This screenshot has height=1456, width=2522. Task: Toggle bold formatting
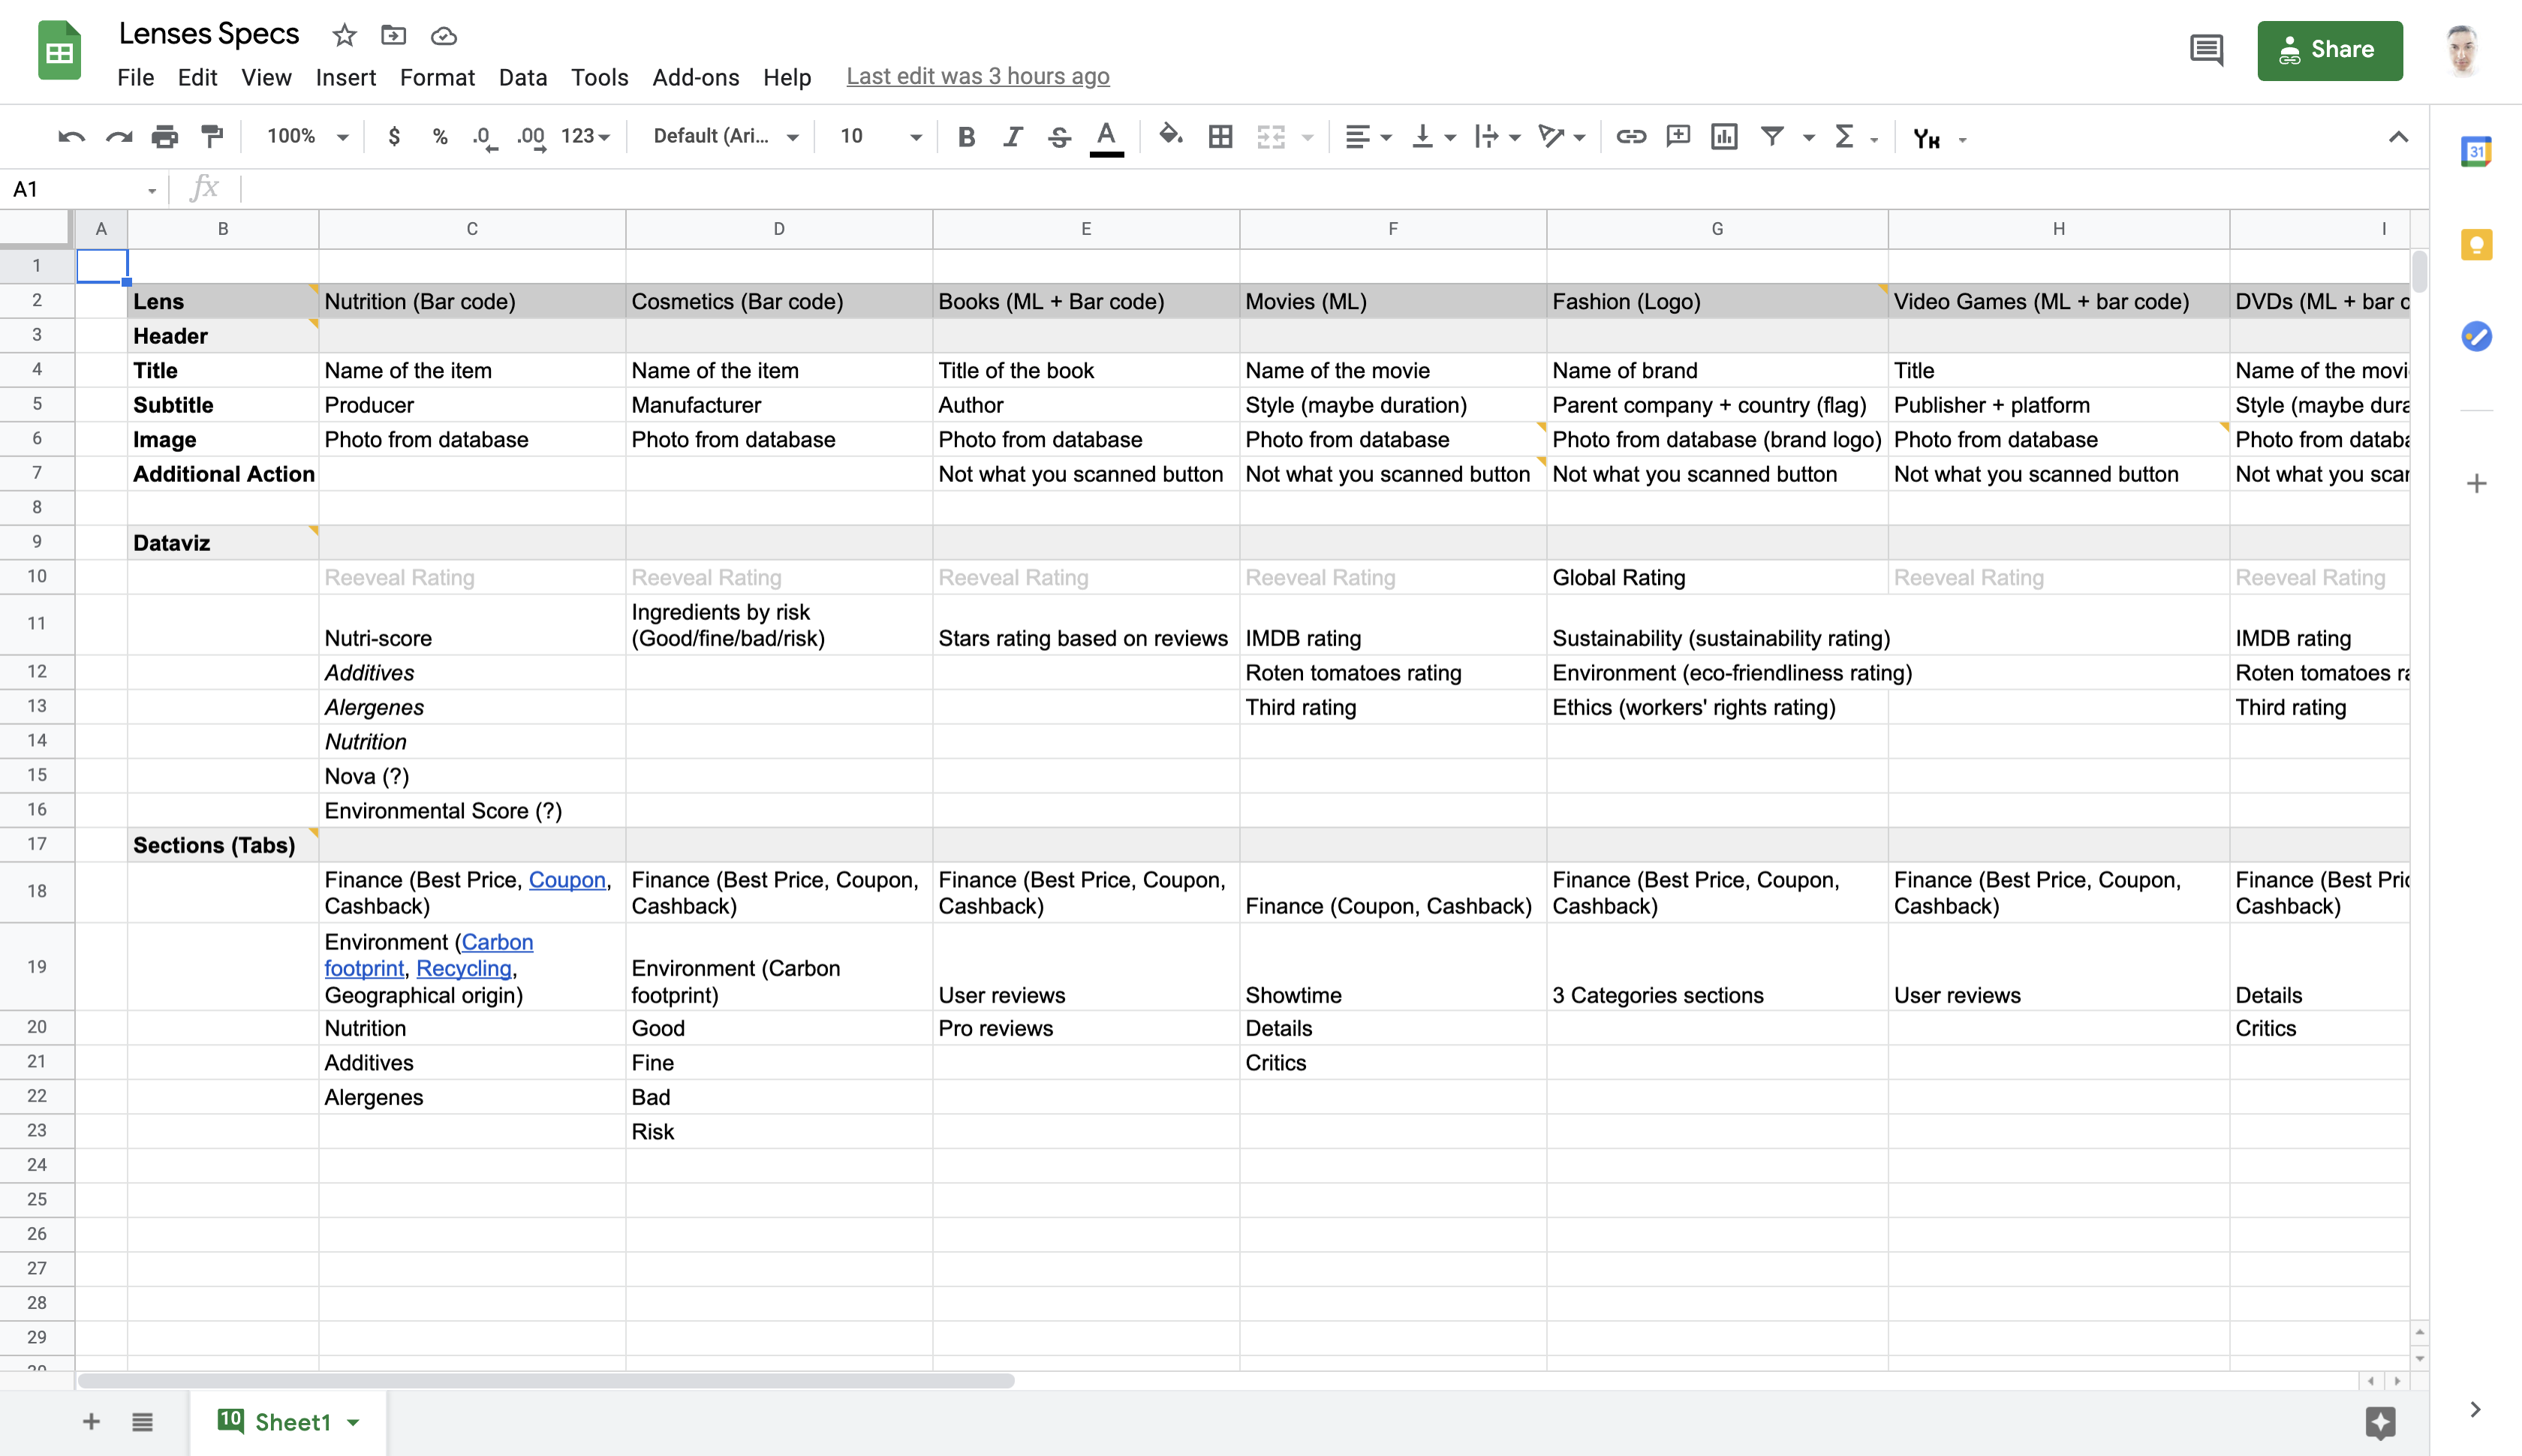pos(966,136)
